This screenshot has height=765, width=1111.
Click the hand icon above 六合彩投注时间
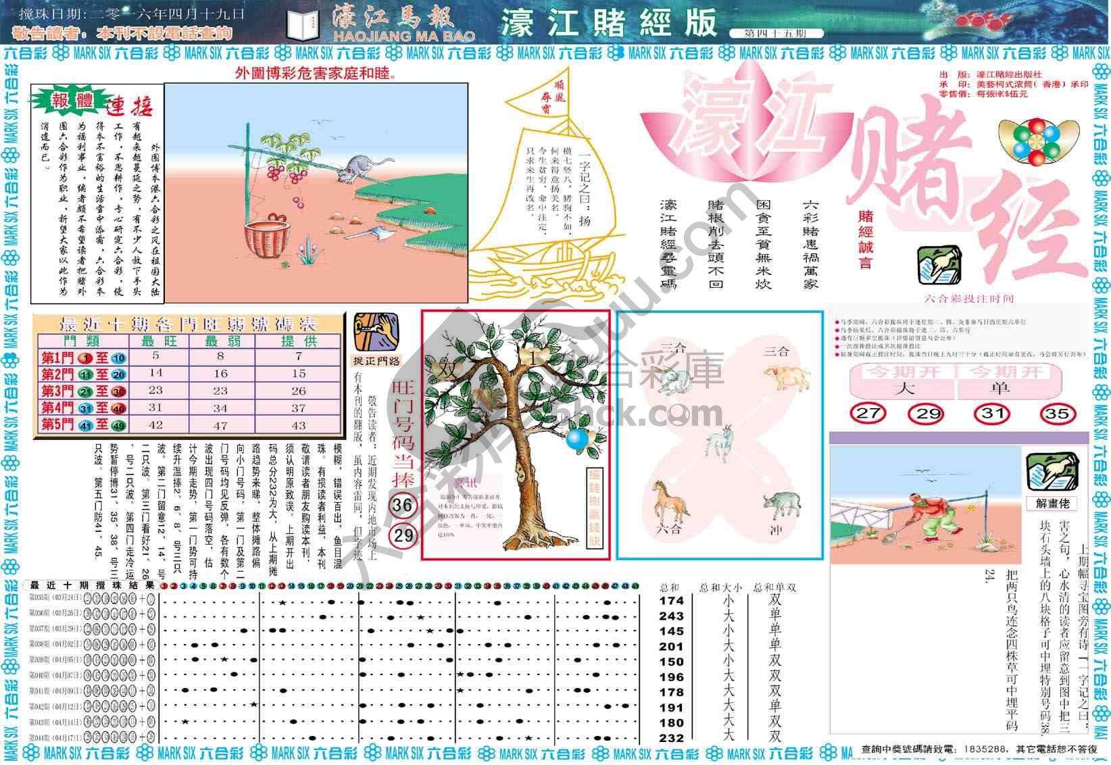point(939,266)
